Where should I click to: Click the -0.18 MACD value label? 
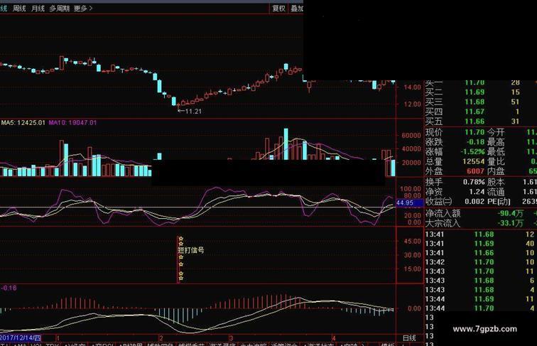(9, 288)
